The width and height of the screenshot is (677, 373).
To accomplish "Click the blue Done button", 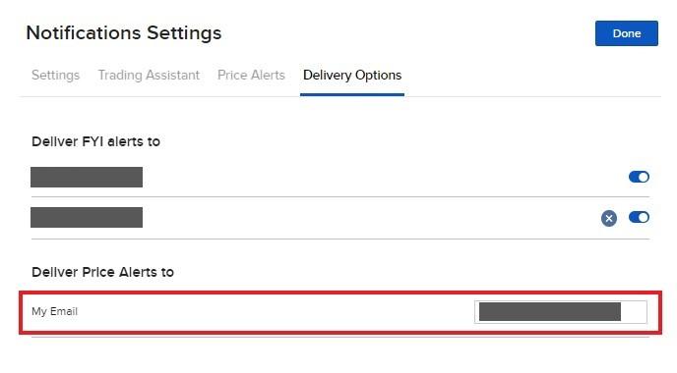I will click(x=627, y=33).
